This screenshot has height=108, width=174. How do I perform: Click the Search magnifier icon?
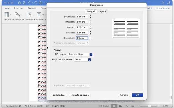point(163,3)
